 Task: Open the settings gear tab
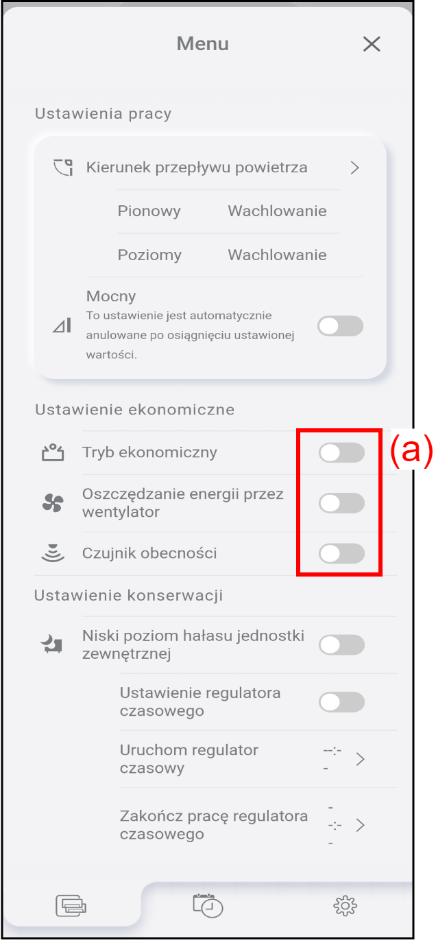click(345, 905)
